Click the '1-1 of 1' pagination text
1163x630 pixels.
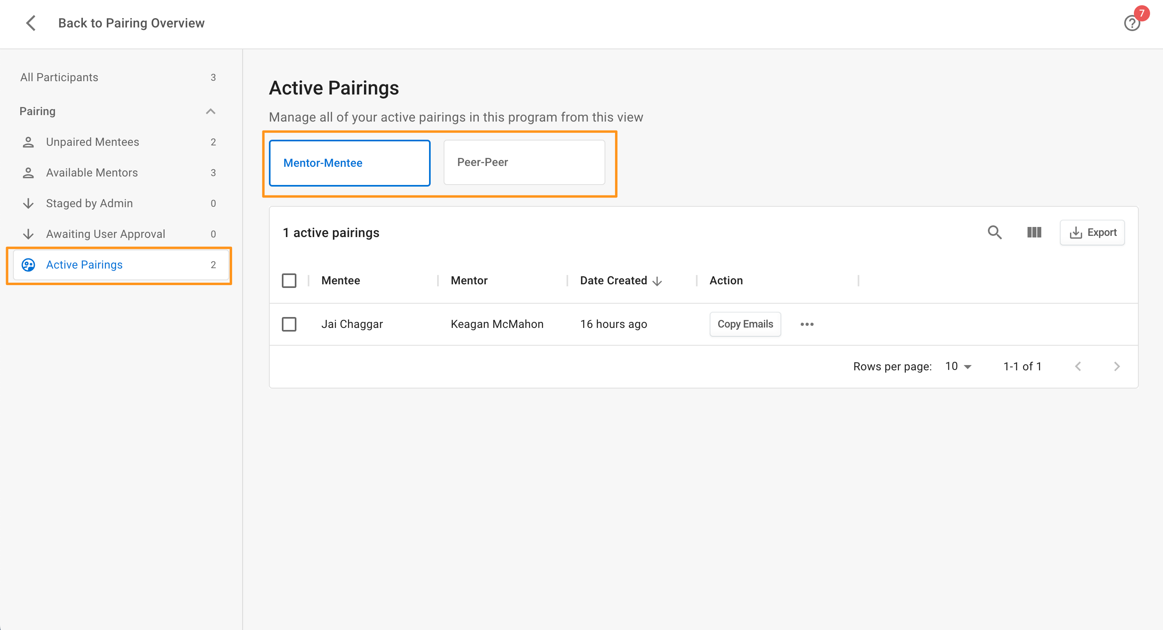pyautogui.click(x=1022, y=366)
